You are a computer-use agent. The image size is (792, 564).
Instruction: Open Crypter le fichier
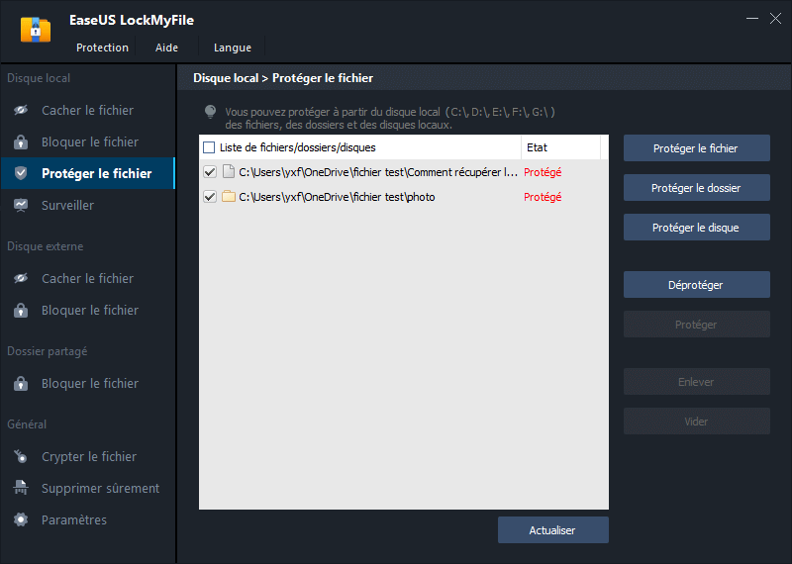click(87, 456)
